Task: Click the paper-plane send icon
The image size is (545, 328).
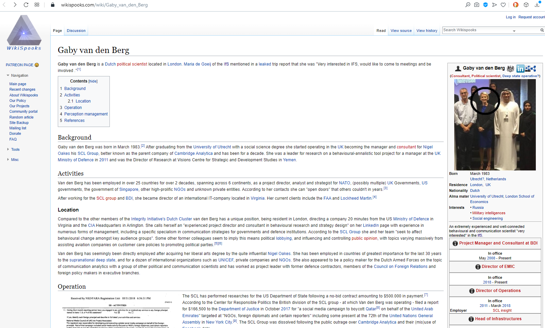Action: pos(494,5)
